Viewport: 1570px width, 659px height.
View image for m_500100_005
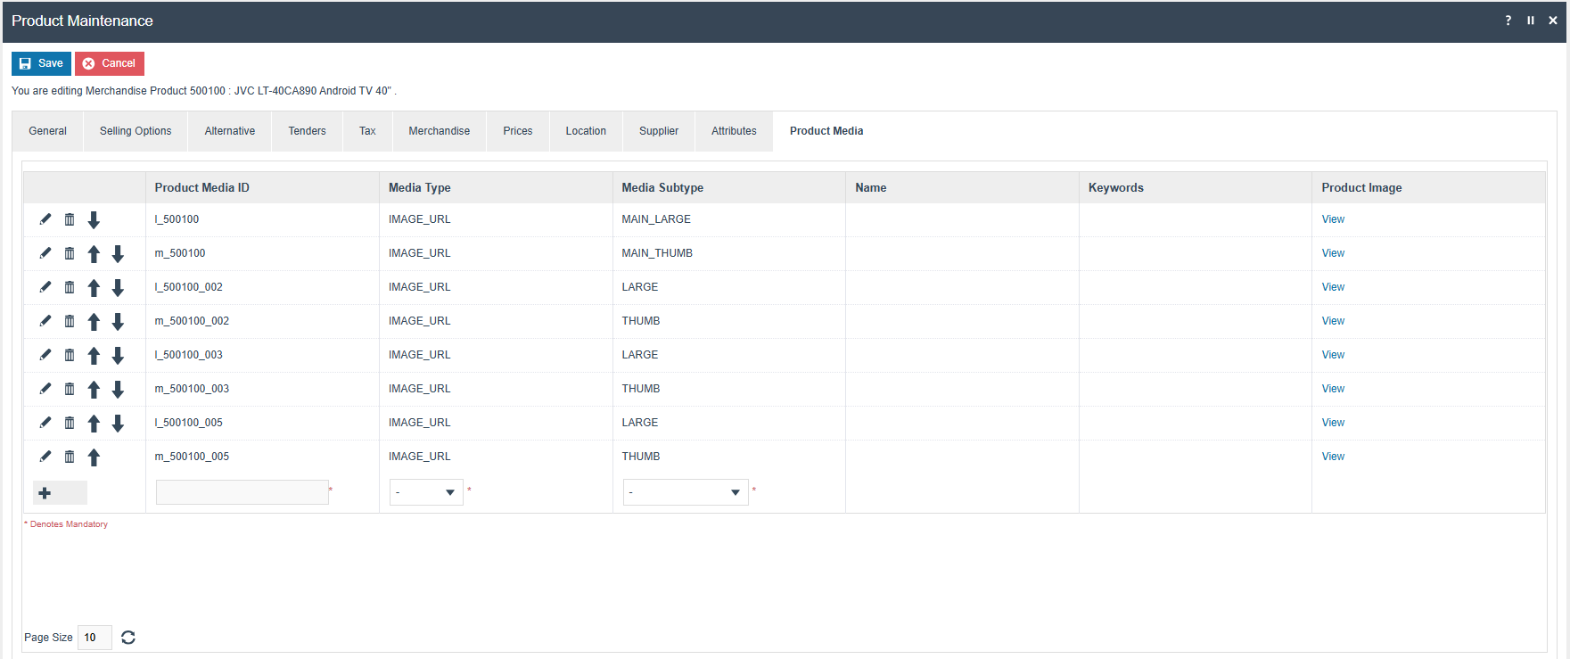coord(1333,457)
